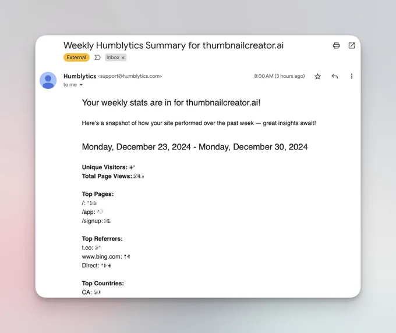Click the www.bing.com referrer row
396x333 pixels.
click(x=106, y=257)
